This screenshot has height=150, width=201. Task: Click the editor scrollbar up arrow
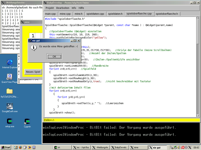coord(198,18)
